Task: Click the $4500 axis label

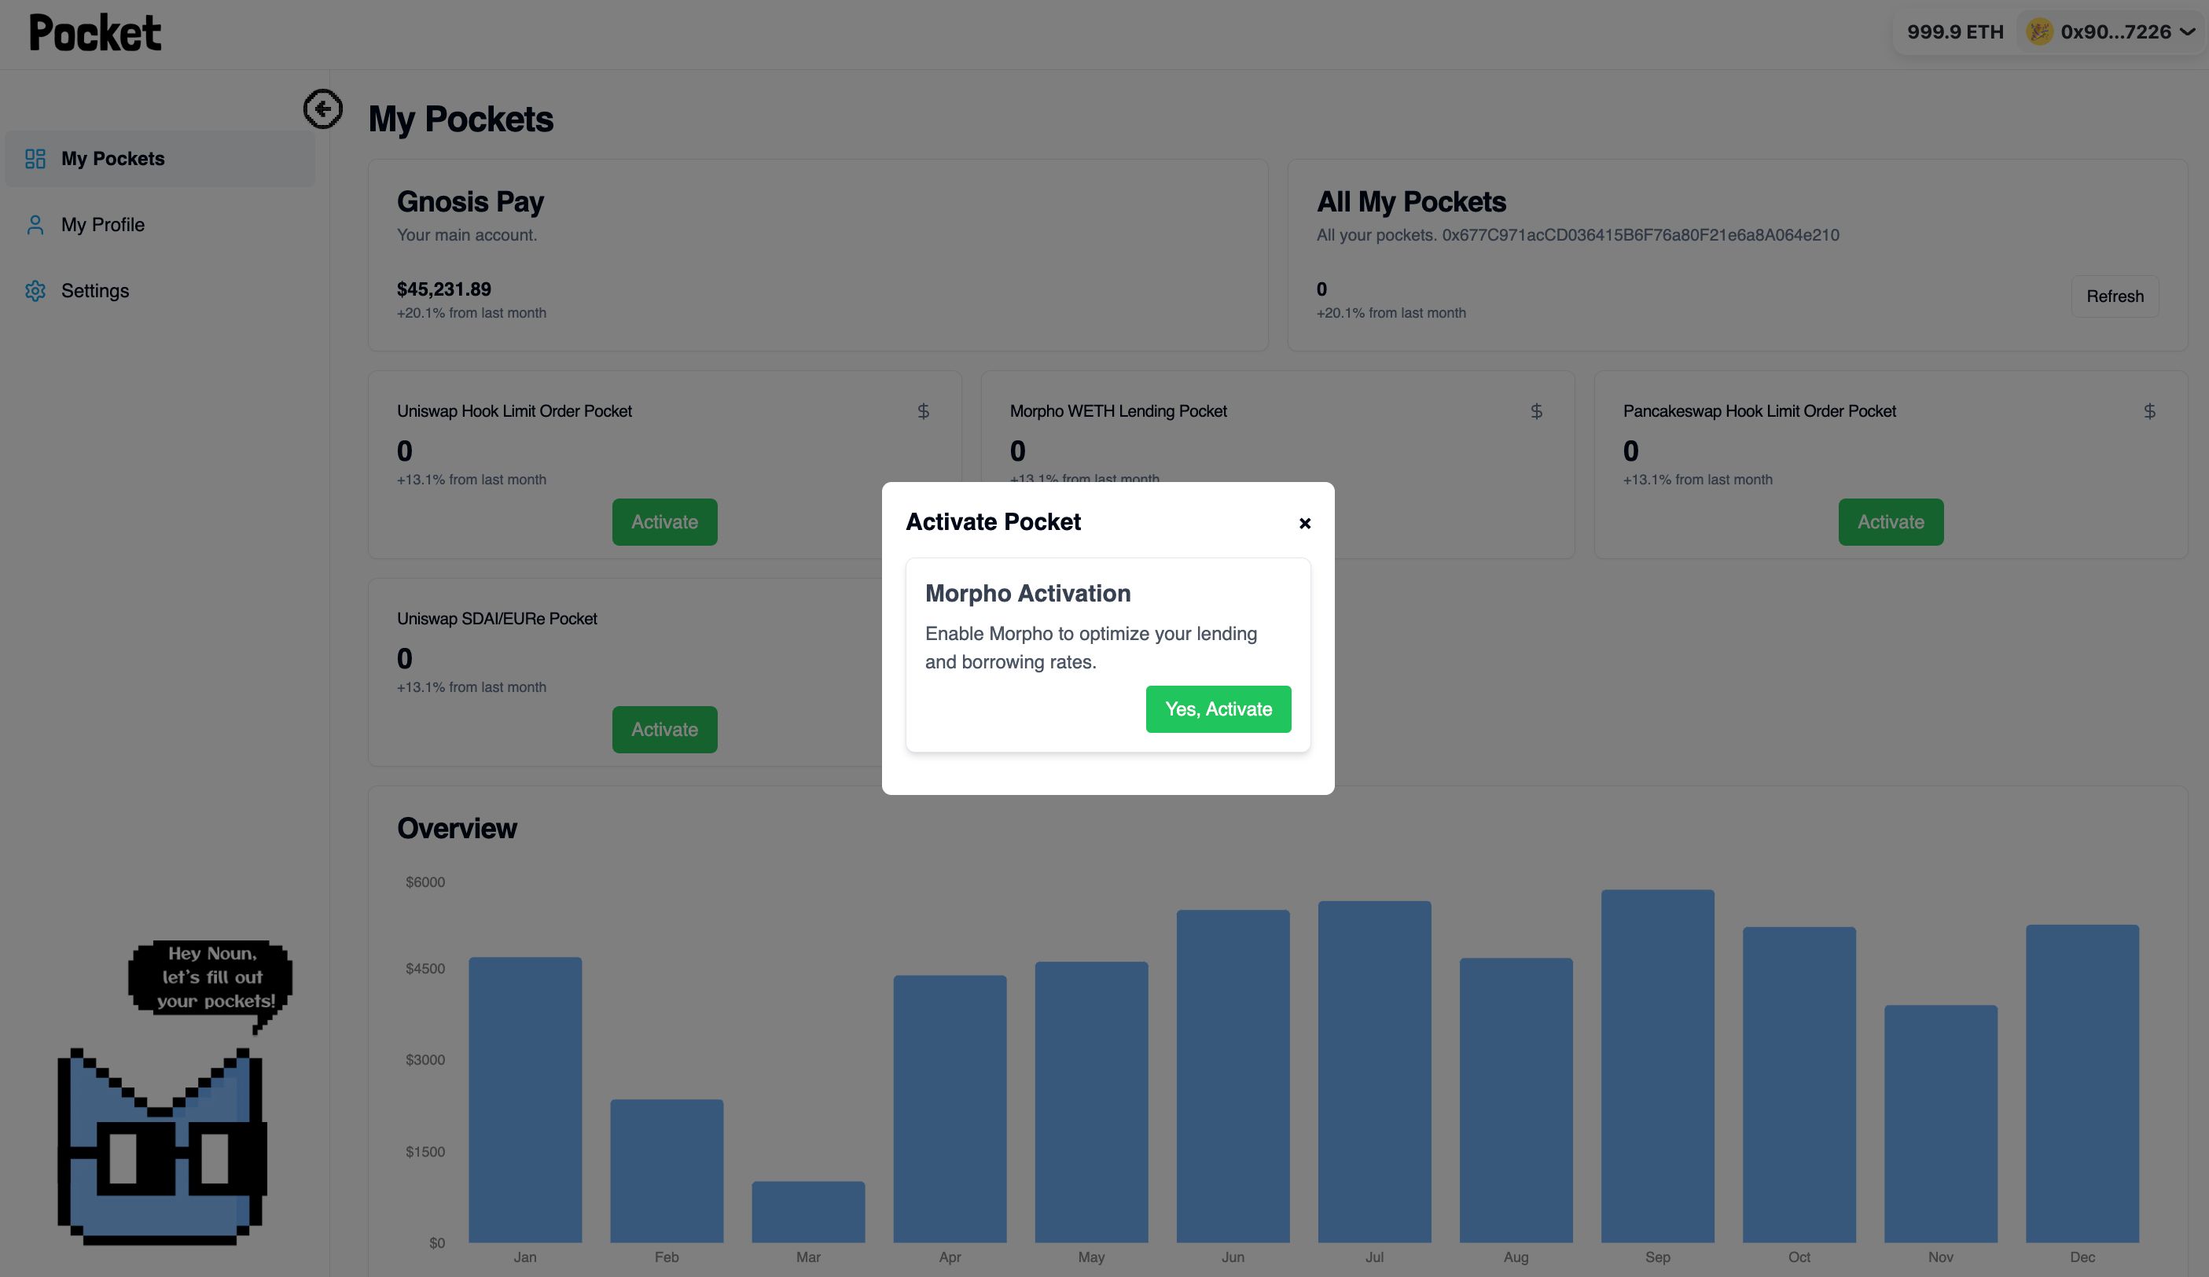Action: coord(425,969)
